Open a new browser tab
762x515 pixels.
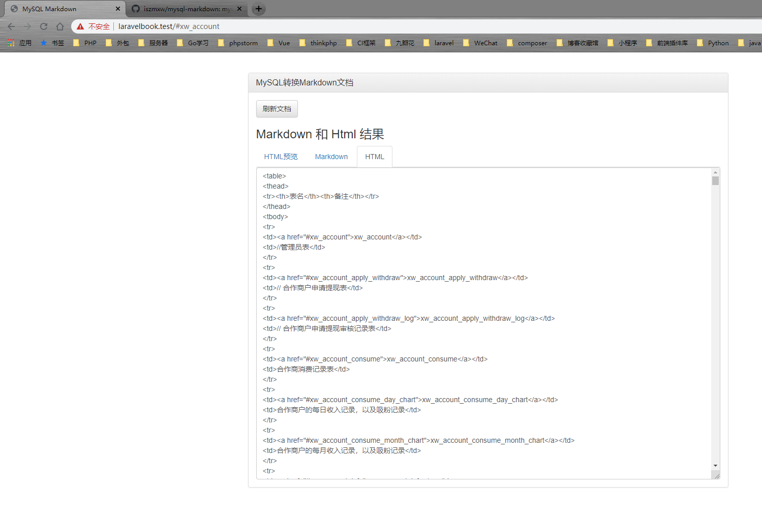click(259, 9)
